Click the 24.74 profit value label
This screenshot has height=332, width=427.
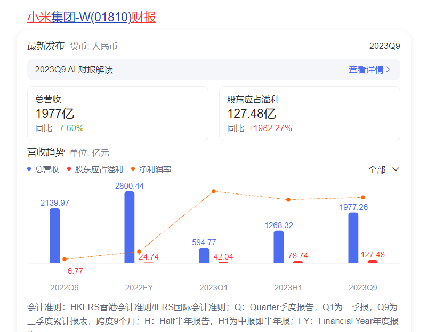point(148,257)
